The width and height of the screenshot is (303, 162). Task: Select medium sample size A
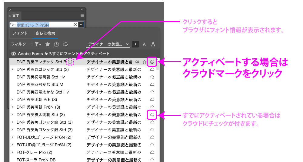[144, 44]
